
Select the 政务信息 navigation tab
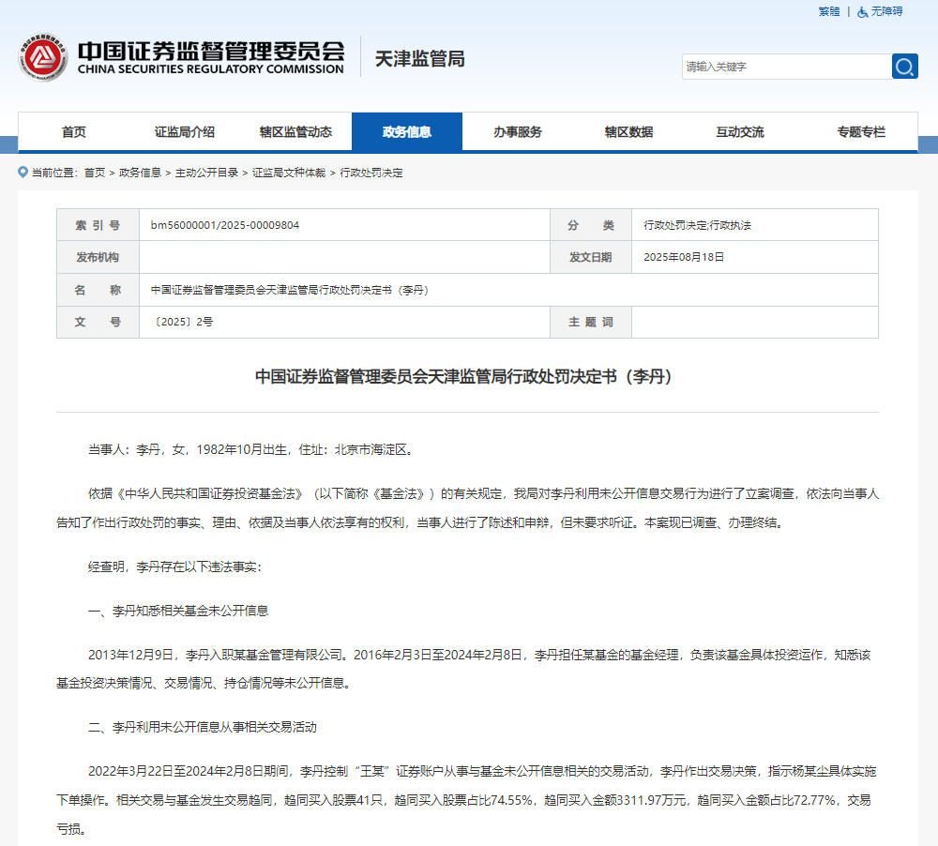tap(407, 132)
